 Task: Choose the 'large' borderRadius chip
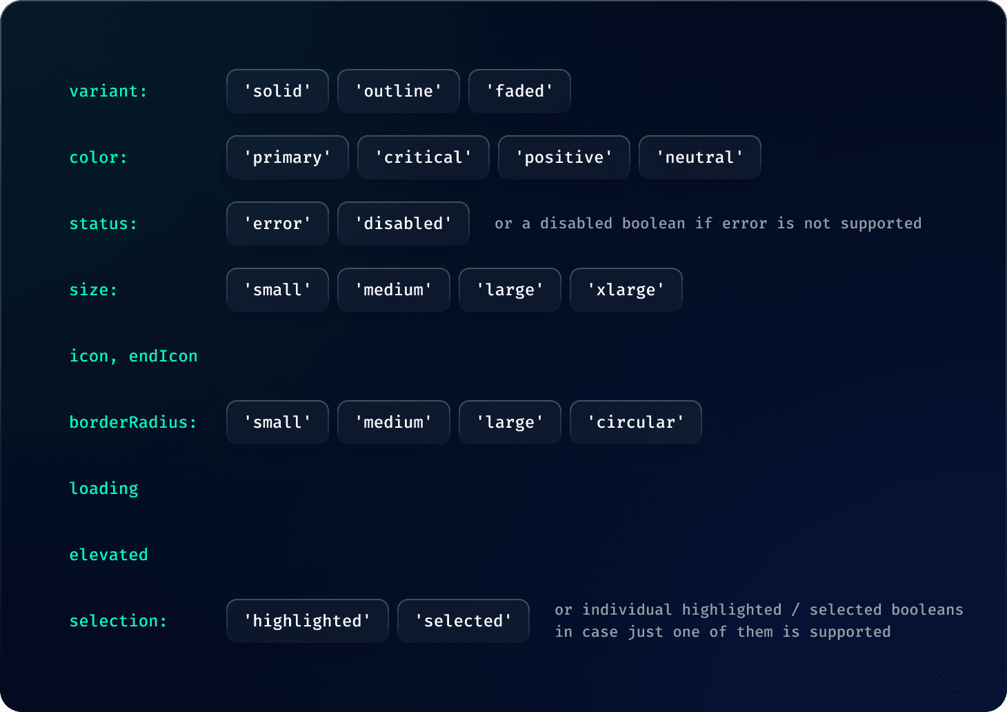coord(510,422)
